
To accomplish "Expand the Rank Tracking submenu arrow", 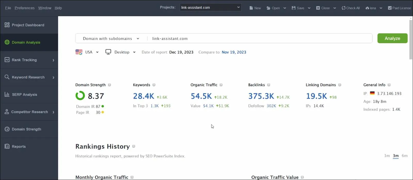I will (x=53, y=60).
